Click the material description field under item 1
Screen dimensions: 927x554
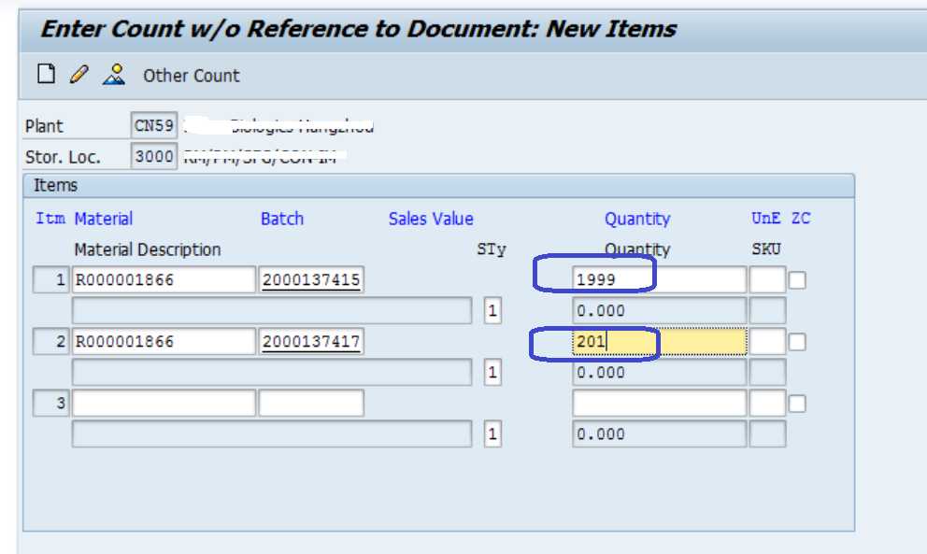[272, 310]
